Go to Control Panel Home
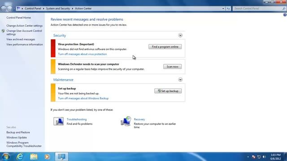The width and height of the screenshot is (287, 161). click(x=19, y=17)
